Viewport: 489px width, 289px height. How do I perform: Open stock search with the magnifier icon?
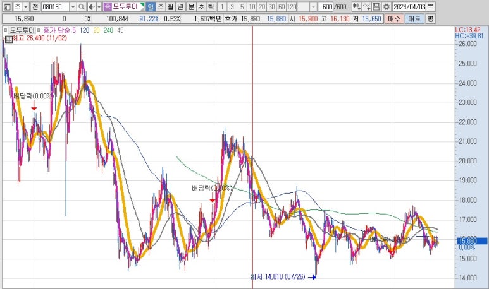(x=82, y=6)
